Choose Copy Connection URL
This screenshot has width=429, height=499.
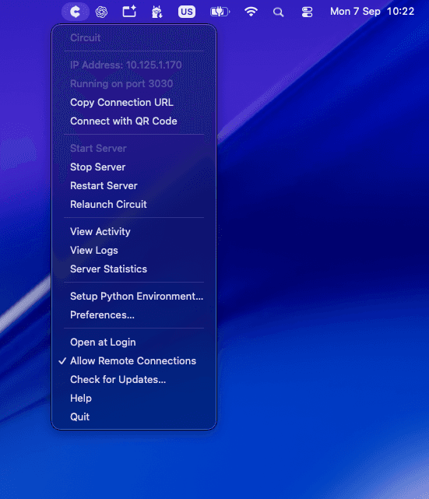click(x=134, y=103)
